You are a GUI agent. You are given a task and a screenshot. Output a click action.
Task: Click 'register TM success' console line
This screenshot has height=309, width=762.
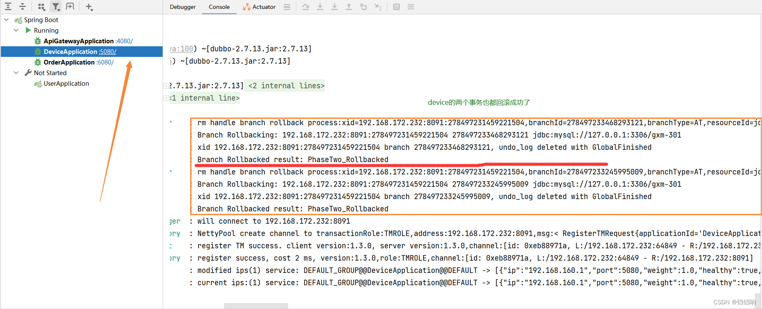[x=479, y=246]
